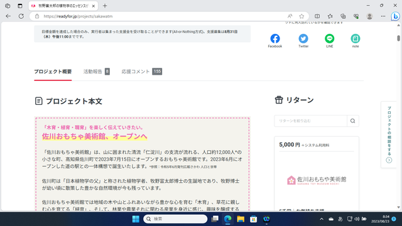Select the browser tab titled 牧野富太郎
Image resolution: width=402 pixels, height=226 pixels.
(x=63, y=6)
